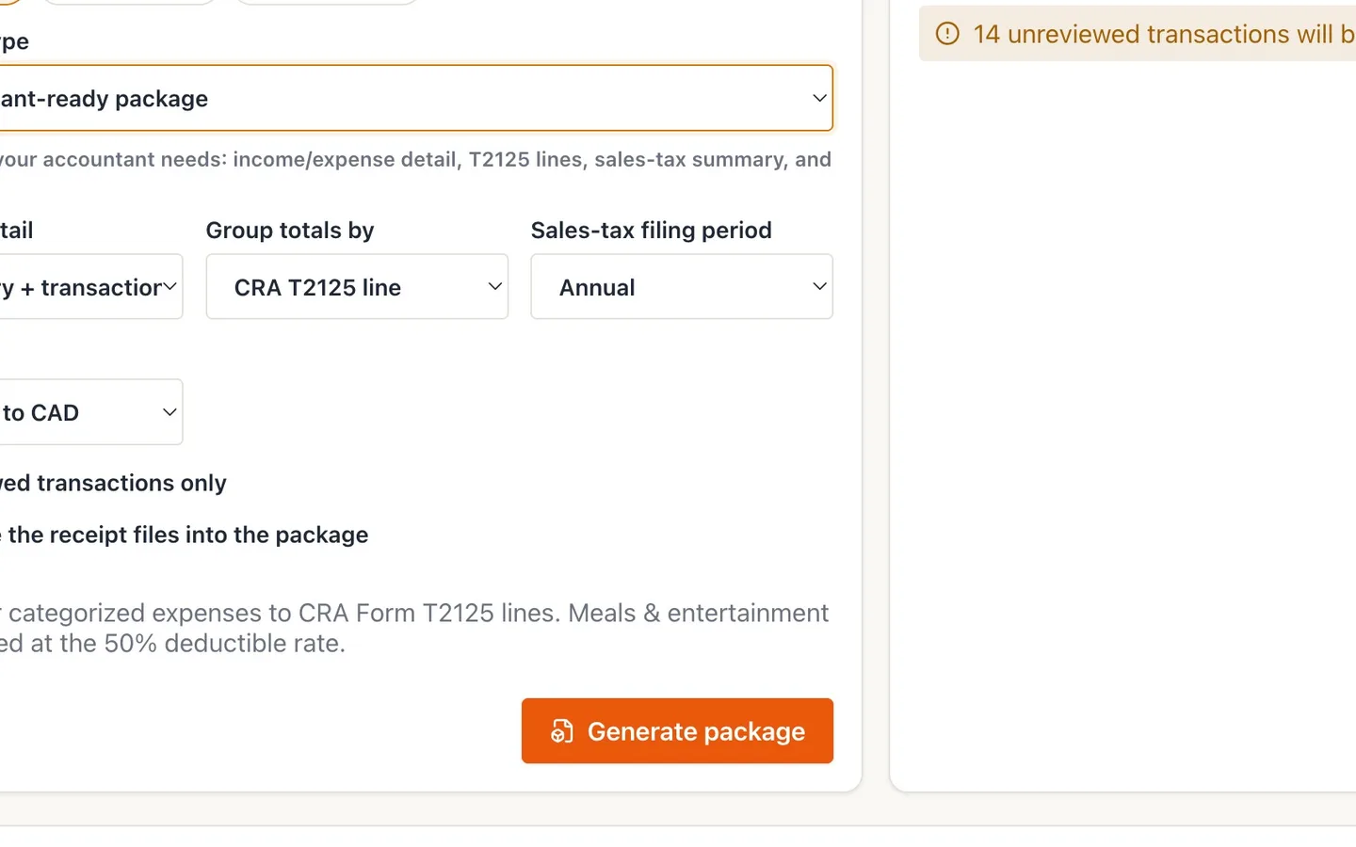
Task: Open the Group totals by dropdown
Action: click(x=357, y=287)
